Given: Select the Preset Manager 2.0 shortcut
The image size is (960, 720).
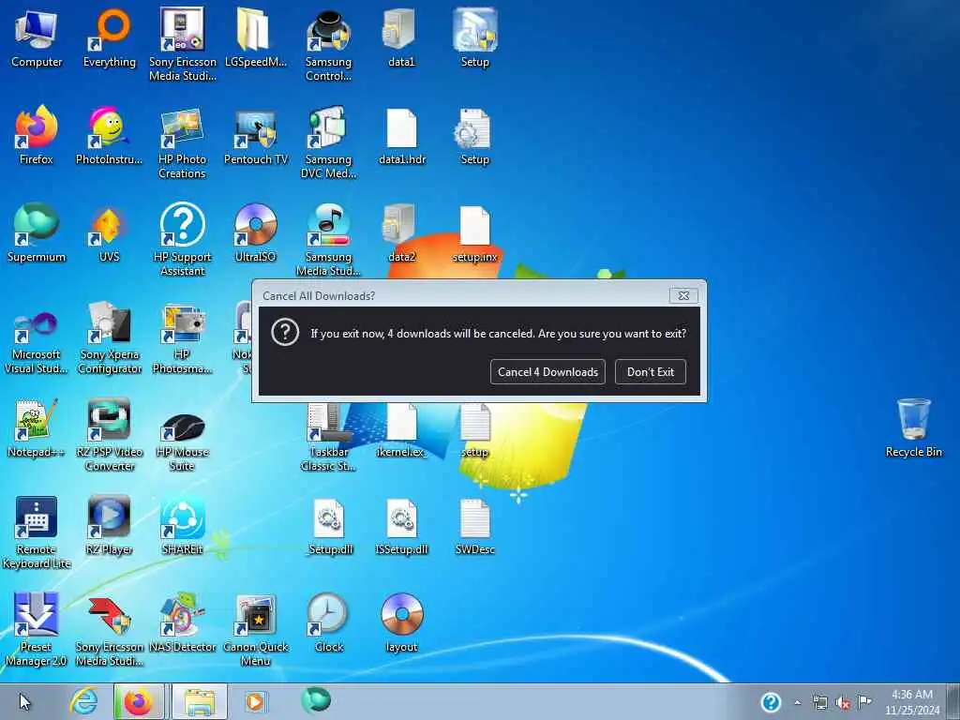Looking at the screenshot, I should tap(37, 628).
